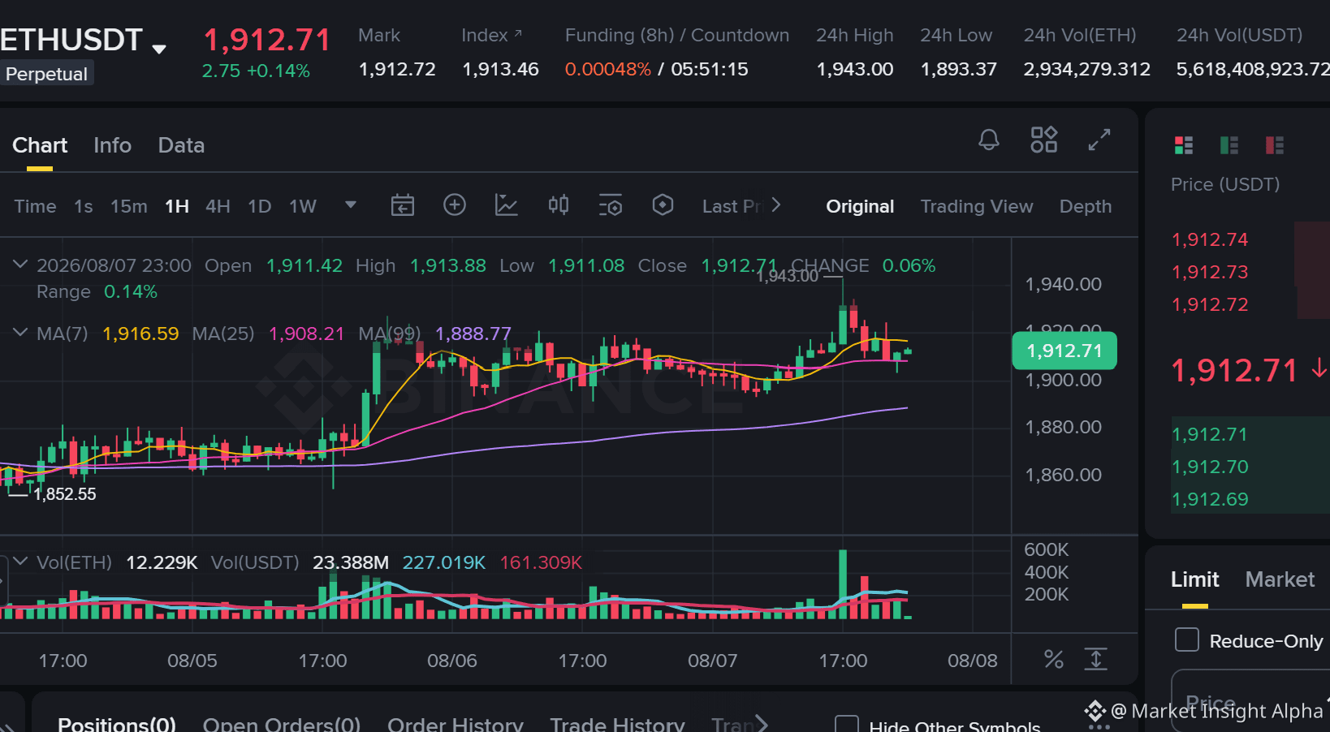Click the MA(99) value 1,888.77
Screen dimensions: 1330x732
point(473,334)
